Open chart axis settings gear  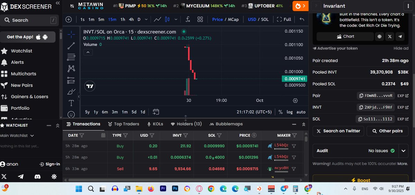point(295,101)
